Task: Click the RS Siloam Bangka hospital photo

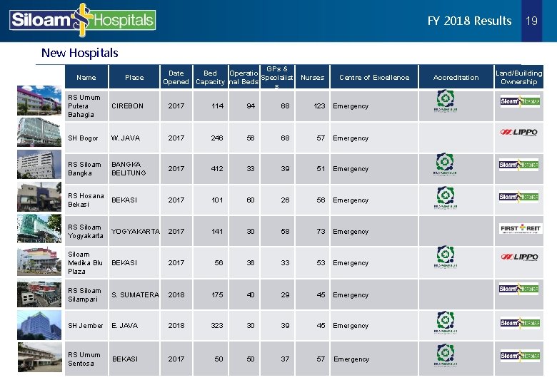Action: click(39, 164)
